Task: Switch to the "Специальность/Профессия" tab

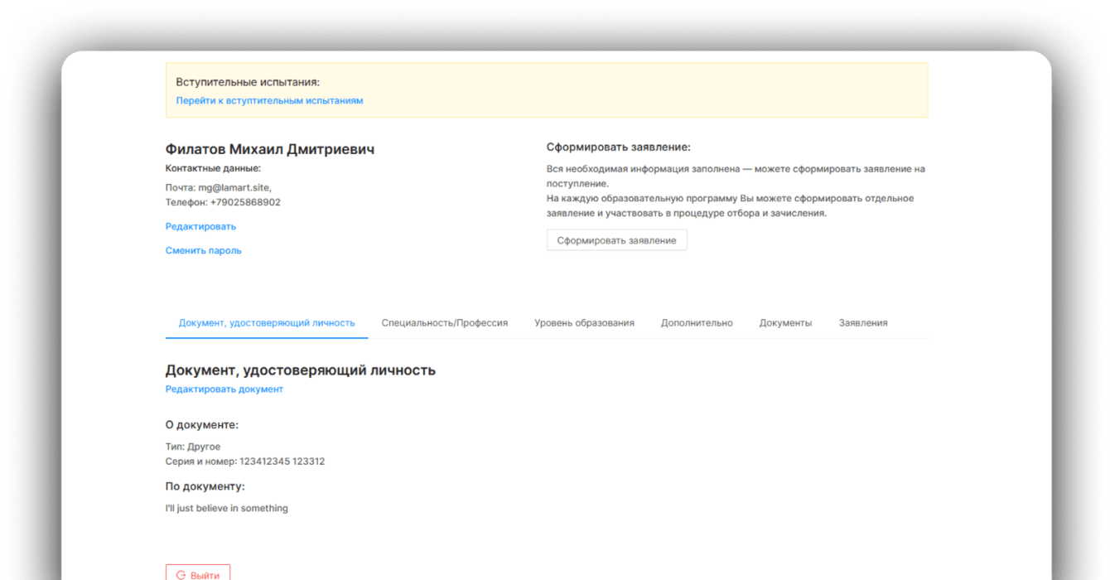Action: 445,323
